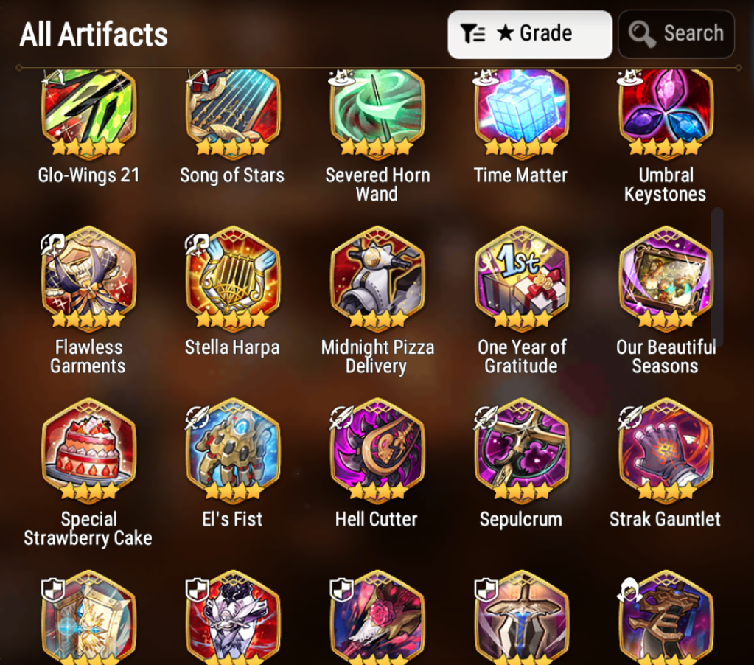Viewport: 754px width, 665px height.
Task: Open the Hell Cutter artifact
Action: [x=377, y=450]
